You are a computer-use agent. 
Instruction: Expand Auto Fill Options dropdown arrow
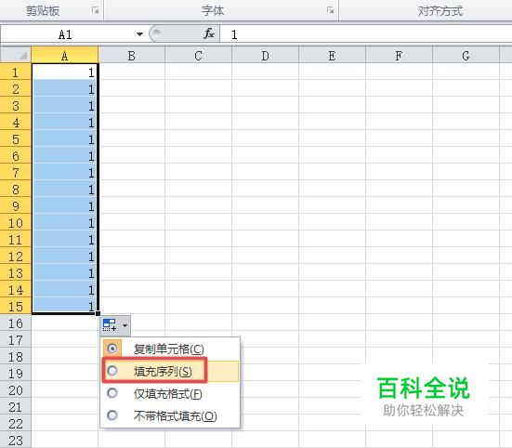pos(125,325)
